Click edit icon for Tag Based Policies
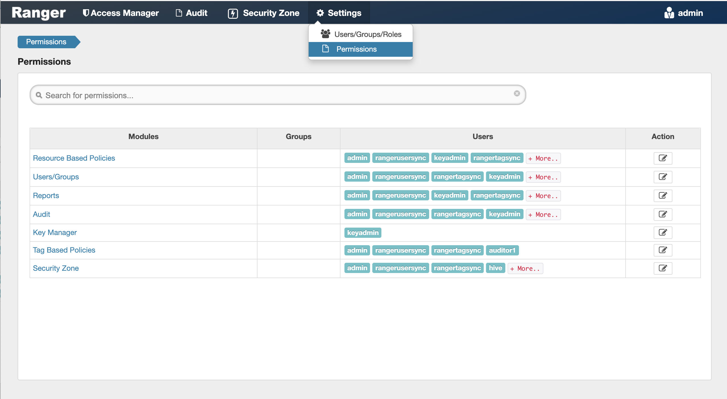The height and width of the screenshot is (399, 727). [662, 250]
